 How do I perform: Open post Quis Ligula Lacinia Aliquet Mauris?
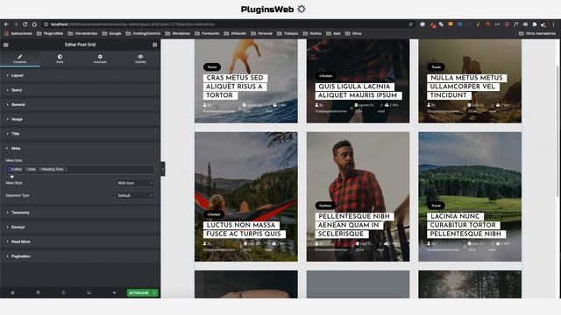pyautogui.click(x=359, y=91)
